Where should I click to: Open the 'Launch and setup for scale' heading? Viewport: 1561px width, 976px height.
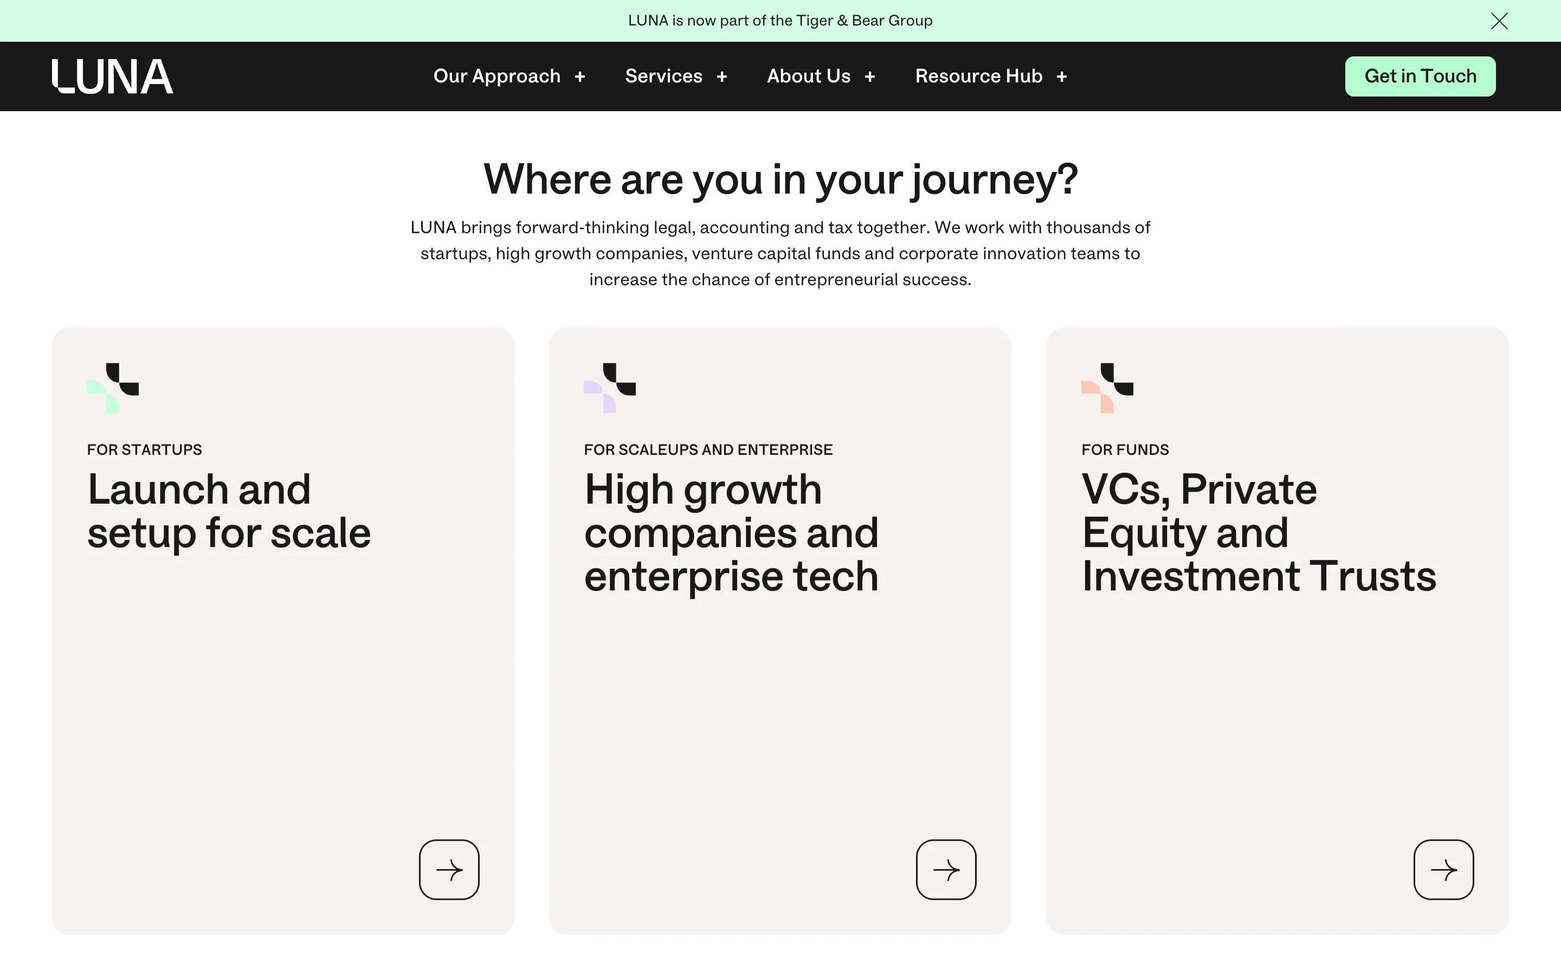coord(229,511)
